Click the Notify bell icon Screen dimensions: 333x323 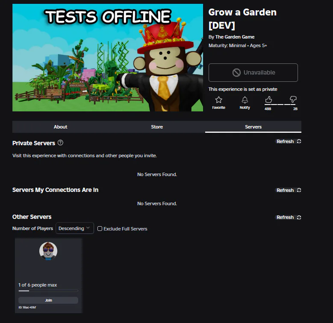coord(245,100)
